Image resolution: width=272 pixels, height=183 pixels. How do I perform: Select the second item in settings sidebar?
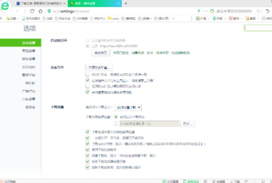coord(29,51)
